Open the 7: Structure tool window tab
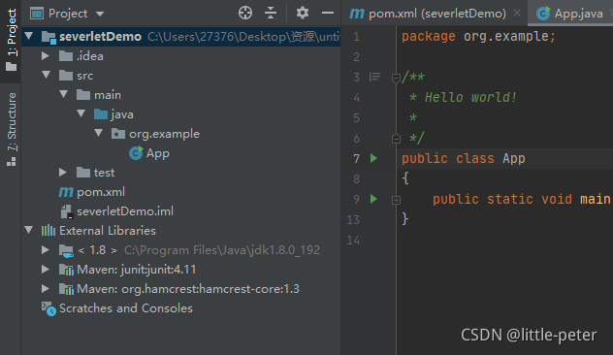This screenshot has height=355, width=613. [x=11, y=129]
